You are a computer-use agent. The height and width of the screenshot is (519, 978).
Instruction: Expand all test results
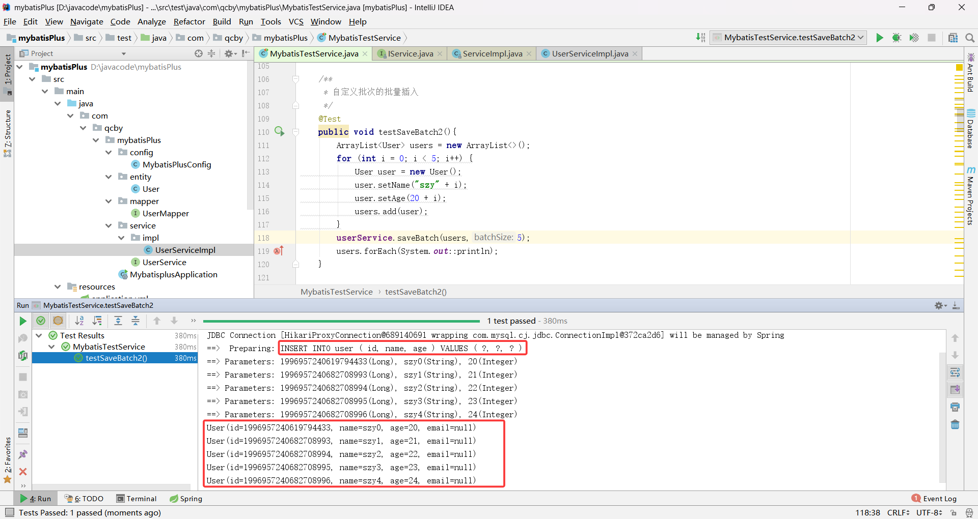click(118, 321)
